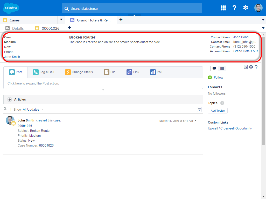Switch to Grand Hotels & Re... tab

click(91, 20)
